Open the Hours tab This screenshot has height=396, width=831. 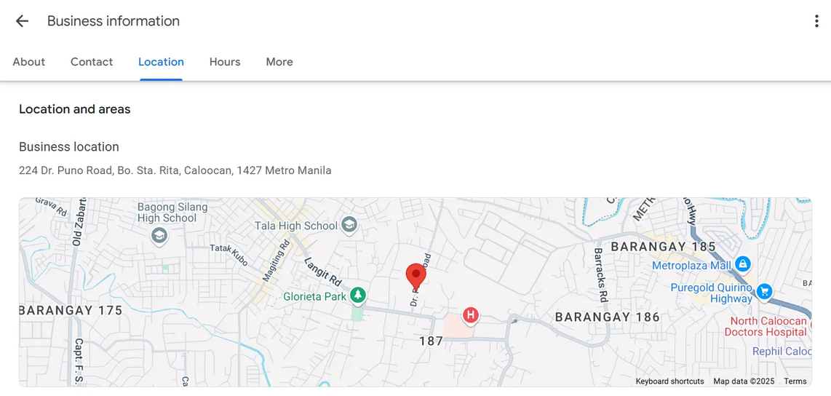pos(225,62)
